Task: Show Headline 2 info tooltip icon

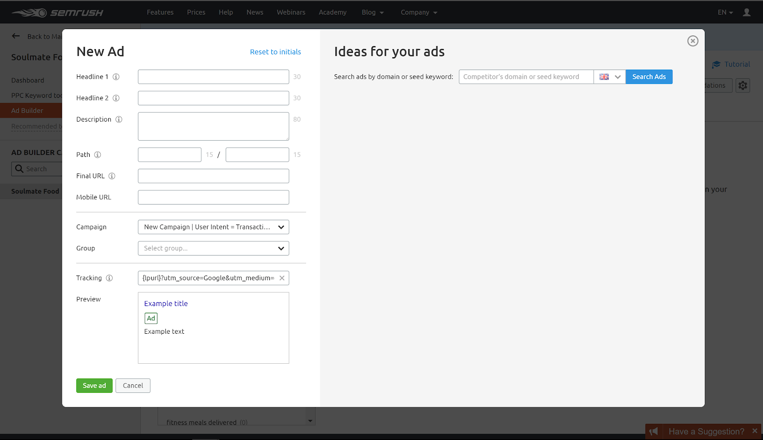Action: pos(116,98)
